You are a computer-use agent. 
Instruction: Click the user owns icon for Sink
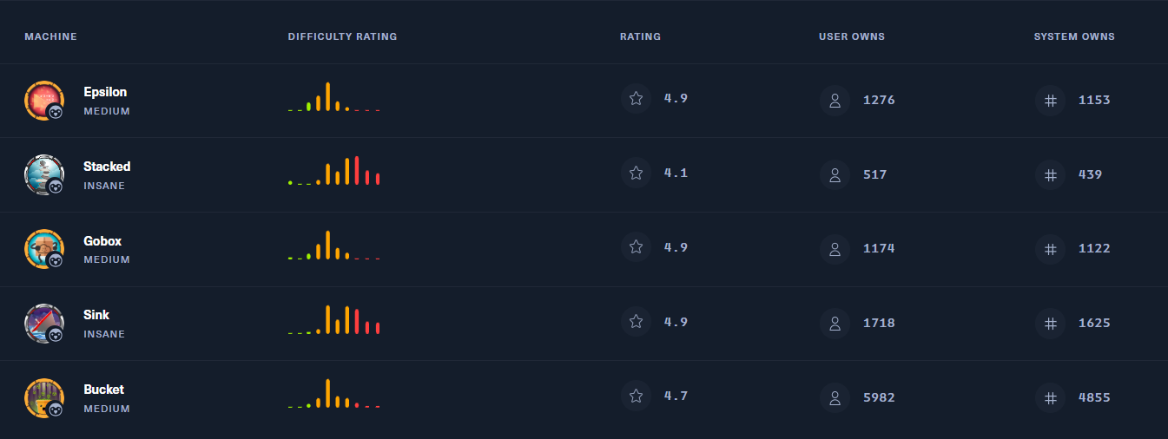tap(835, 323)
